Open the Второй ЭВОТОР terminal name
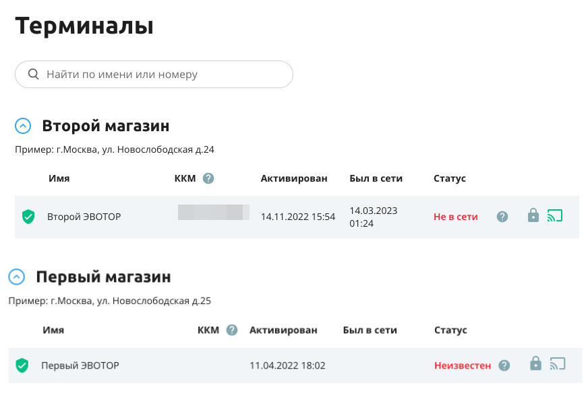 (84, 217)
